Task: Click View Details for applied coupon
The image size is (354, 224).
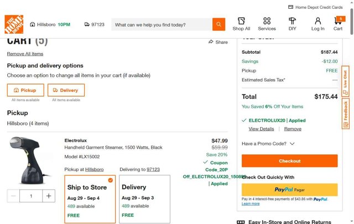Action: point(261,129)
